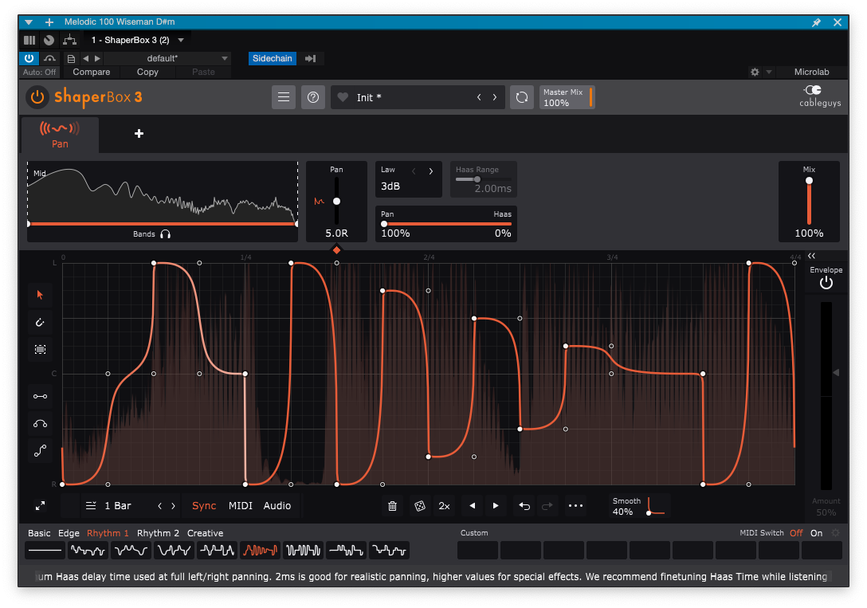Open the help question mark
The image size is (867, 608).
[x=313, y=97]
